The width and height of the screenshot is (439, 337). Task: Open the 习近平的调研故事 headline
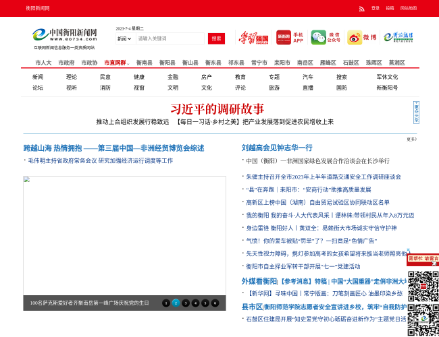coord(217,109)
